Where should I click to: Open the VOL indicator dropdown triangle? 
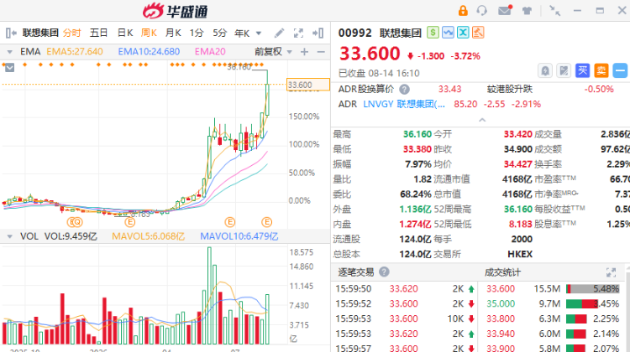(9, 236)
